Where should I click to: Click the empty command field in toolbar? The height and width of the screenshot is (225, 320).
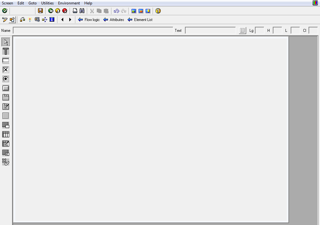pos(23,11)
